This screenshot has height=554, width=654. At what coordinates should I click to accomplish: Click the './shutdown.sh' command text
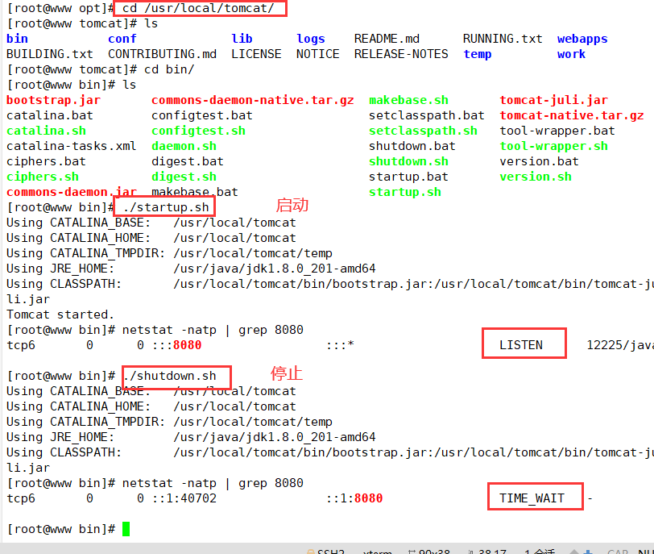click(171, 376)
